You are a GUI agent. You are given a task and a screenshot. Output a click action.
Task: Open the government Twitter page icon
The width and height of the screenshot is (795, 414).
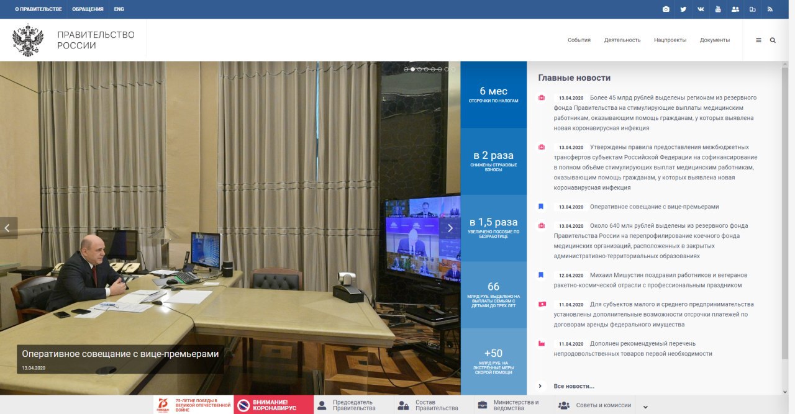coord(683,9)
